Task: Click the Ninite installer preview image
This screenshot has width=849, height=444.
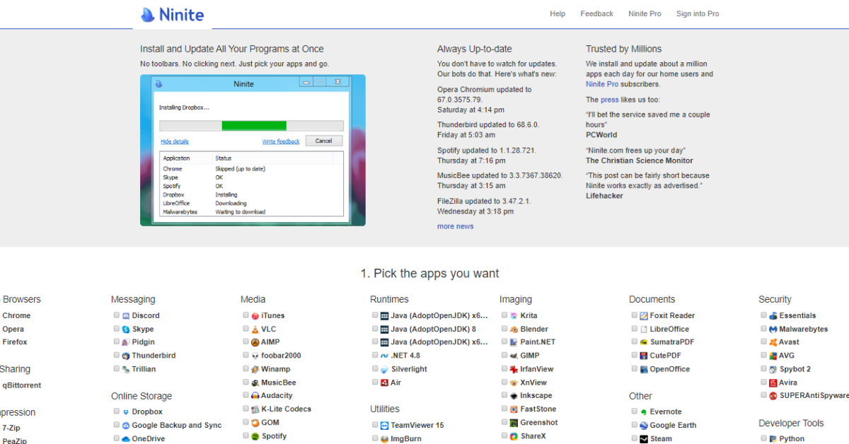Action: (253, 150)
